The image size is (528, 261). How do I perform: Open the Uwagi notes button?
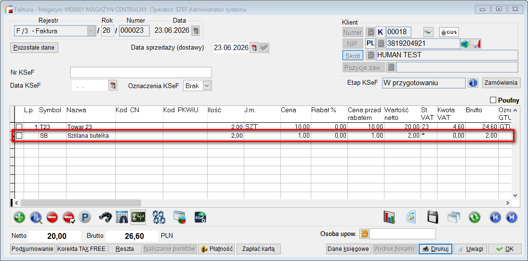pyautogui.click(x=470, y=249)
